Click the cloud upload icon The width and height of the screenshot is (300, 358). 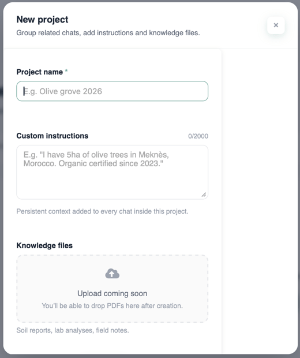click(112, 274)
